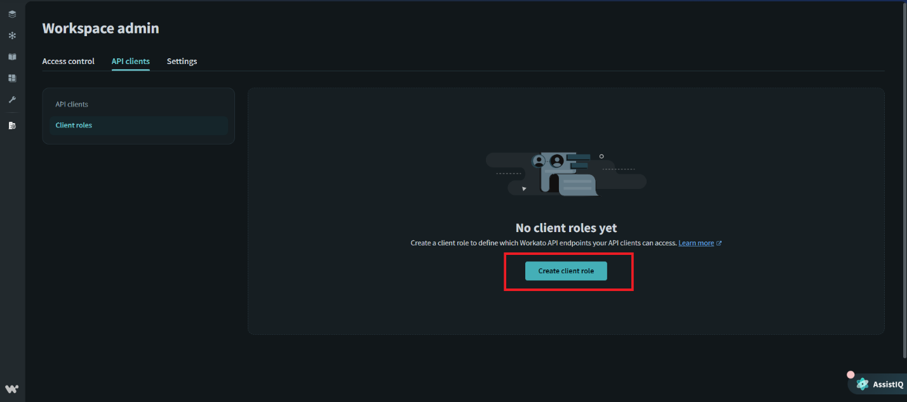Image resolution: width=907 pixels, height=402 pixels.
Task: Click the pink notification dot above AssistIQ
Action: [x=851, y=374]
